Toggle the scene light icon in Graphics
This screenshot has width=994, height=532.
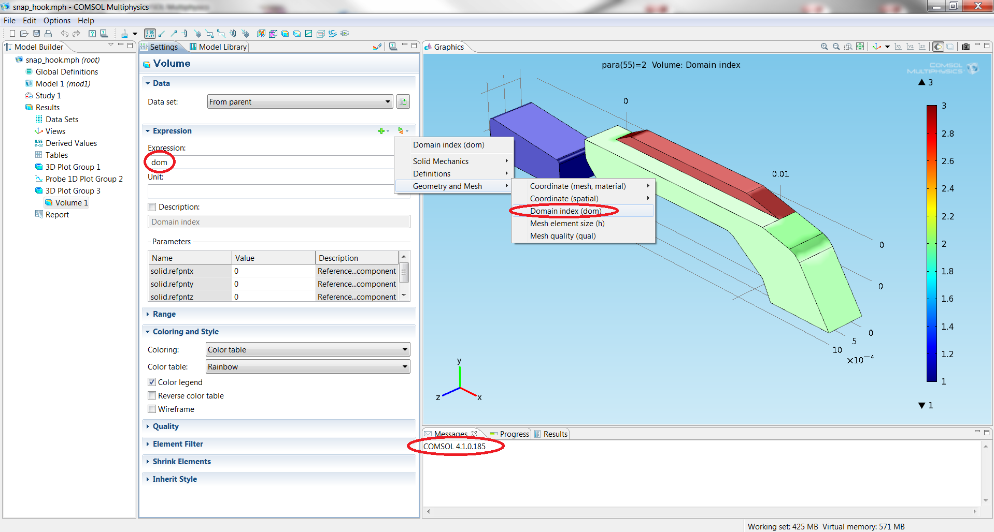point(938,47)
